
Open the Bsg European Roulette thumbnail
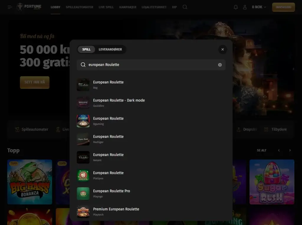click(x=83, y=85)
